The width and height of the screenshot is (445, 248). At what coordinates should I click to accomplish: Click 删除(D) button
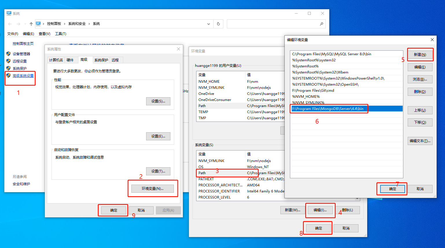[x=420, y=92]
